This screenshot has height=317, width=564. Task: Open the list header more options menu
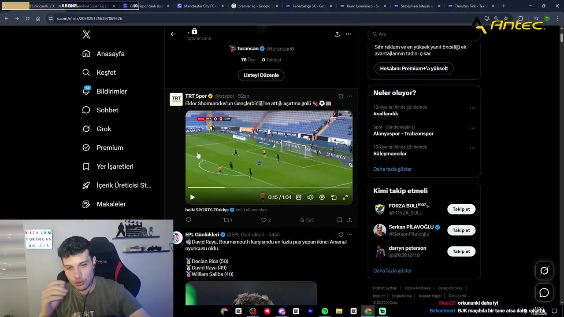click(x=348, y=34)
